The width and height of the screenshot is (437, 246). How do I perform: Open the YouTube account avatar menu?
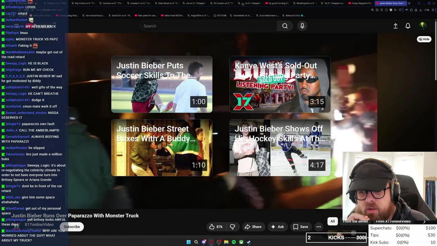pos(423,26)
